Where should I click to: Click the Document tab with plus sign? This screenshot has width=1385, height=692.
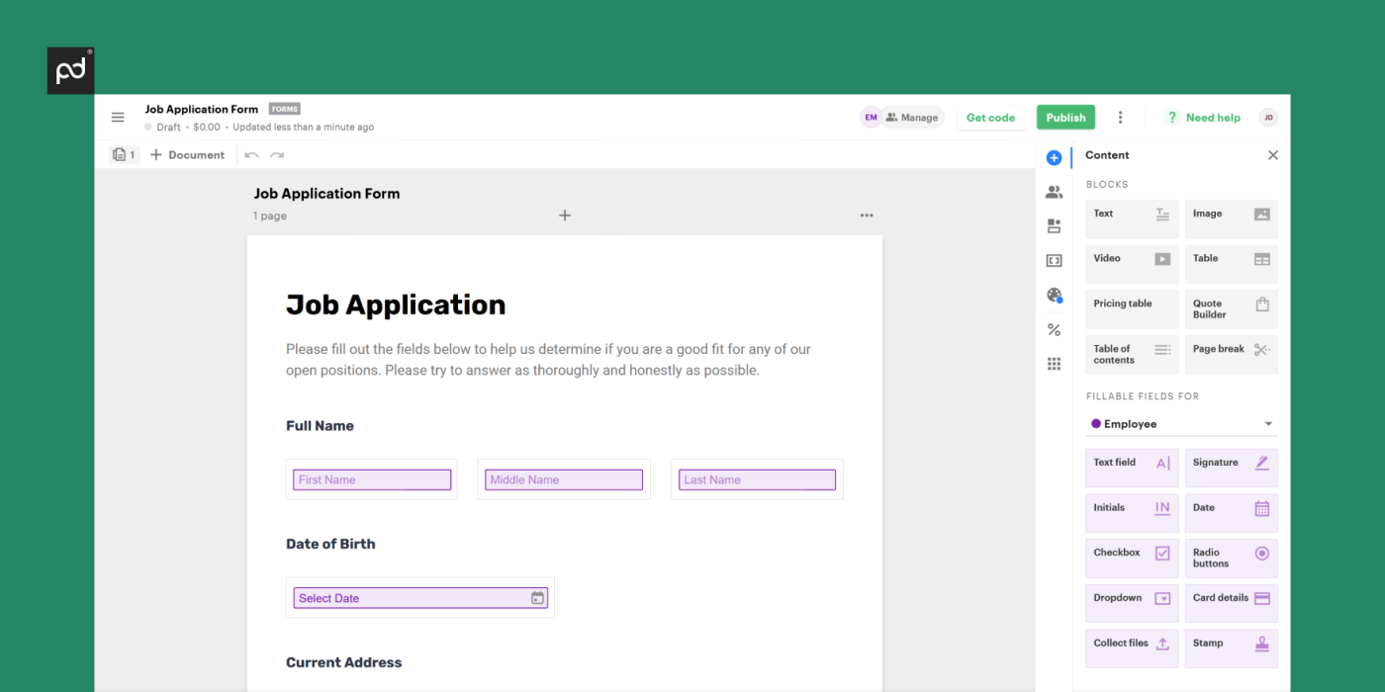point(187,154)
